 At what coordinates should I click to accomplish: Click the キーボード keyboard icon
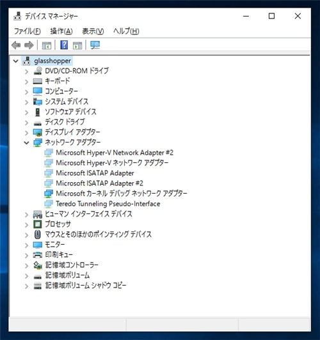point(38,81)
